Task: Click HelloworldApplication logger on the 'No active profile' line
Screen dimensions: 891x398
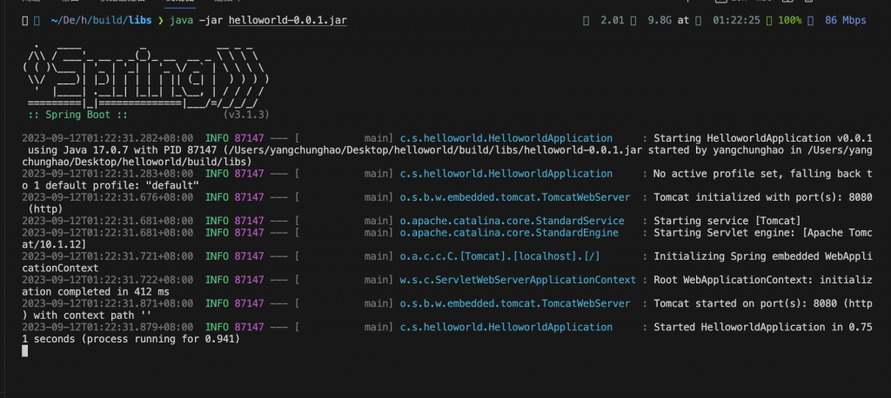Action: point(506,173)
